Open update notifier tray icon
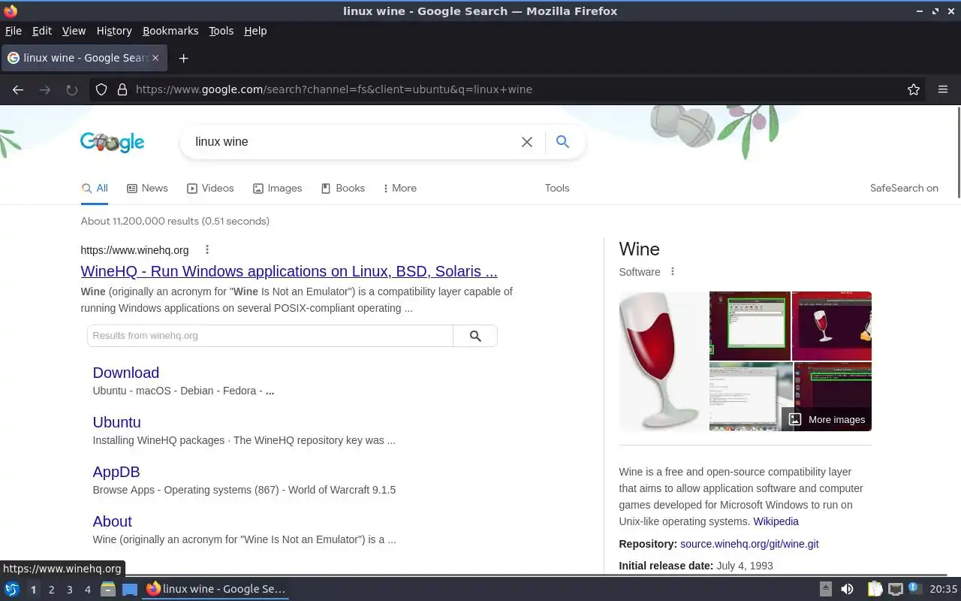The width and height of the screenshot is (961, 601). [x=914, y=589]
